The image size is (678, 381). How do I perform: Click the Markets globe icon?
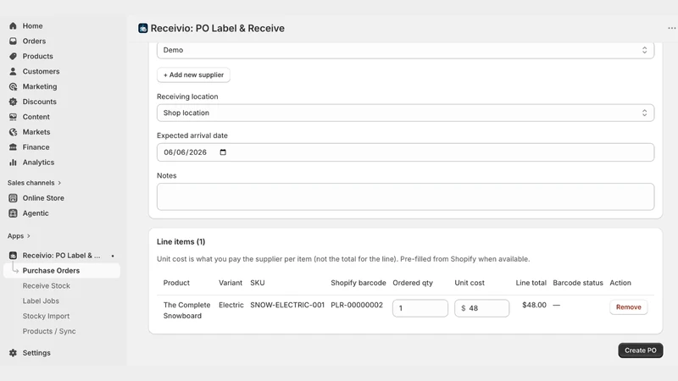pos(13,132)
